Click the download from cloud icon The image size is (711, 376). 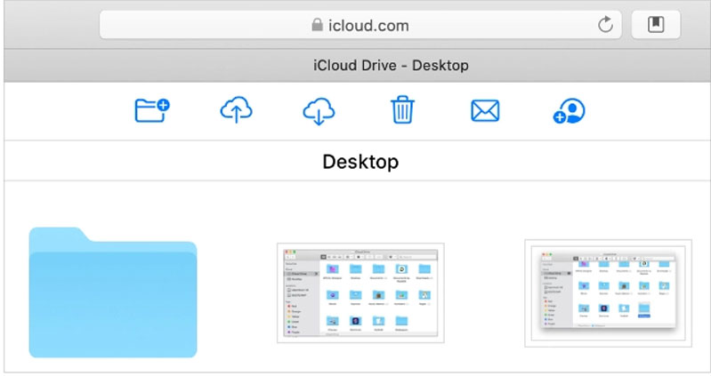(319, 111)
